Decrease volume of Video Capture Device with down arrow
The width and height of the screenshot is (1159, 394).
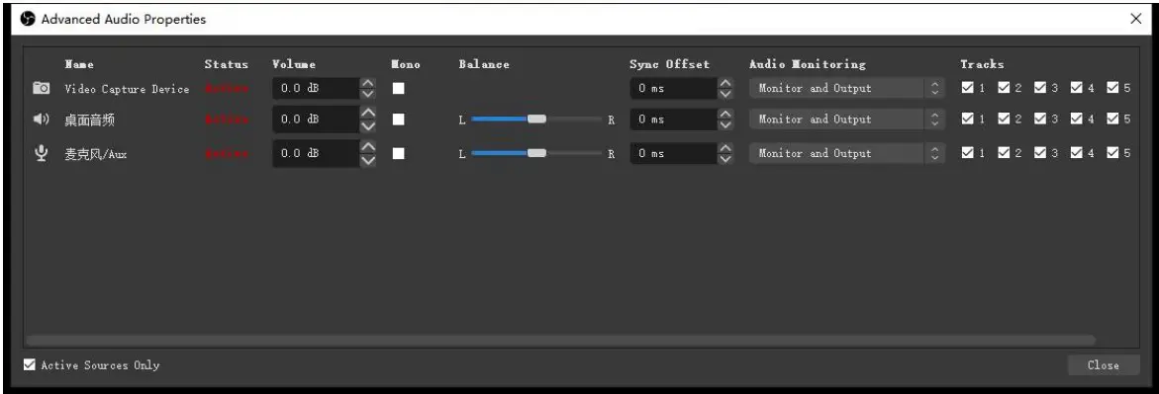point(367,94)
